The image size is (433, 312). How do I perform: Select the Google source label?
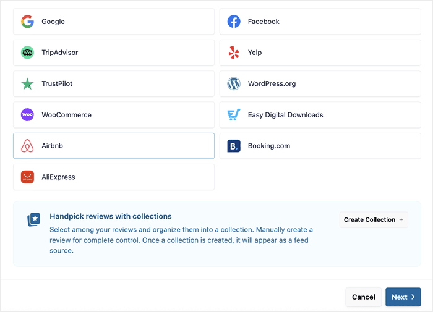click(x=53, y=22)
